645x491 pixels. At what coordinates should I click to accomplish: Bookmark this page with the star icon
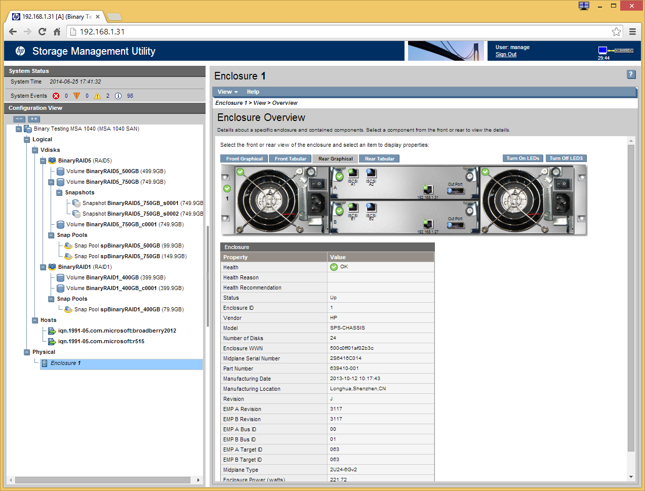click(616, 31)
